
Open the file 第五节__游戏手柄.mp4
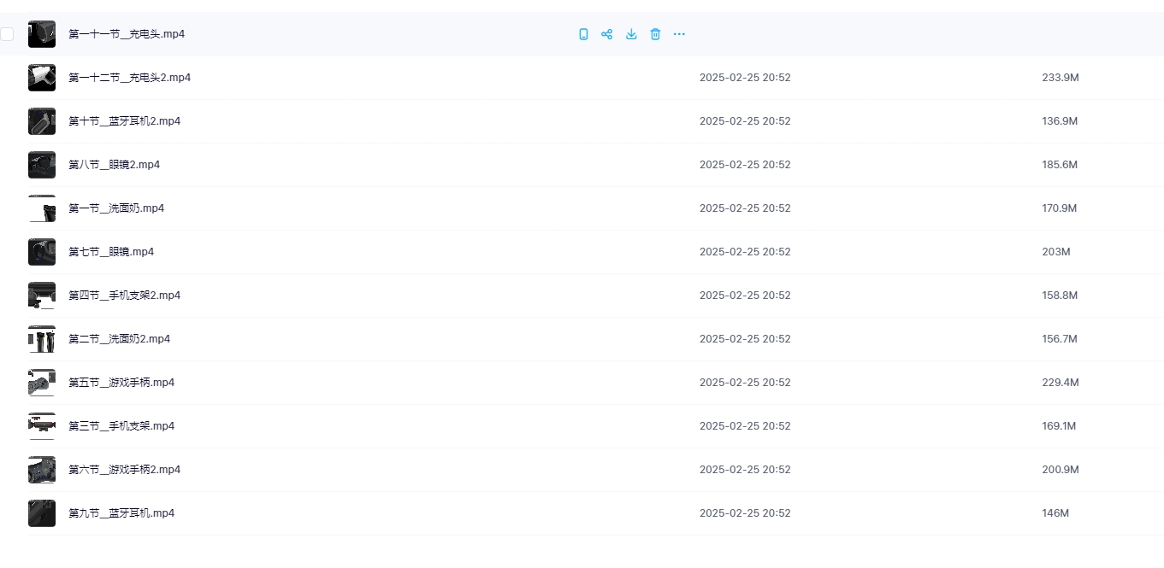tap(121, 383)
